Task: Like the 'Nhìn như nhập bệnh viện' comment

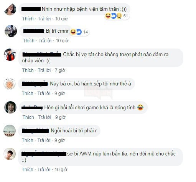Action: click(x=28, y=19)
